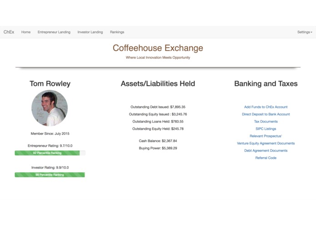Click Outstanding Loans Held: $783.55
316x225 pixels.
click(158, 122)
